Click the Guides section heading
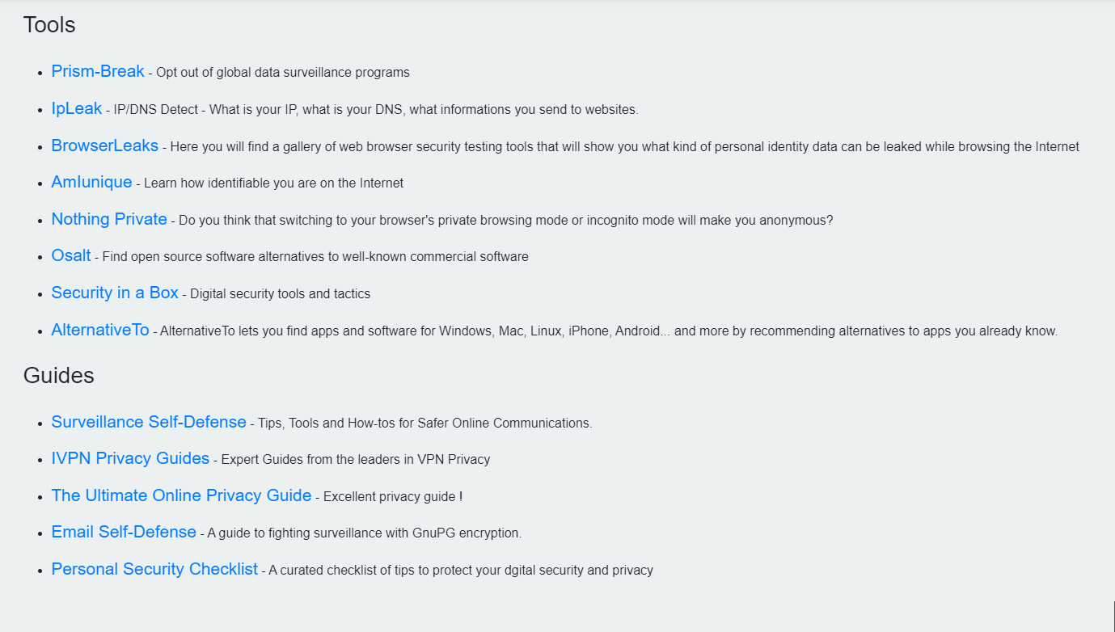1115x632 pixels. click(59, 376)
